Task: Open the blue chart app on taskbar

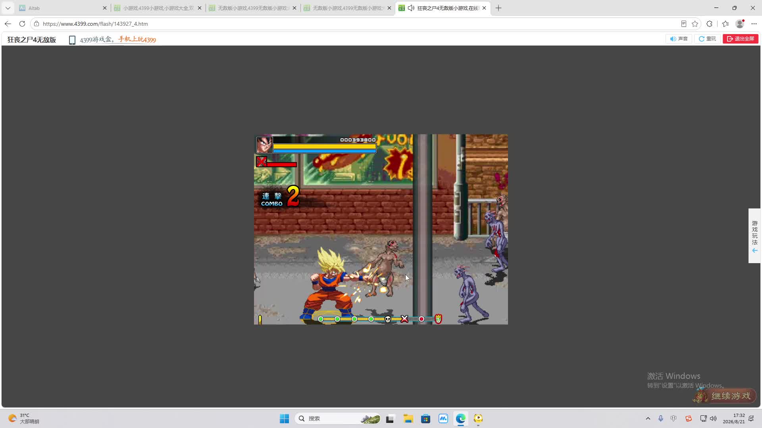Action: [443, 418]
